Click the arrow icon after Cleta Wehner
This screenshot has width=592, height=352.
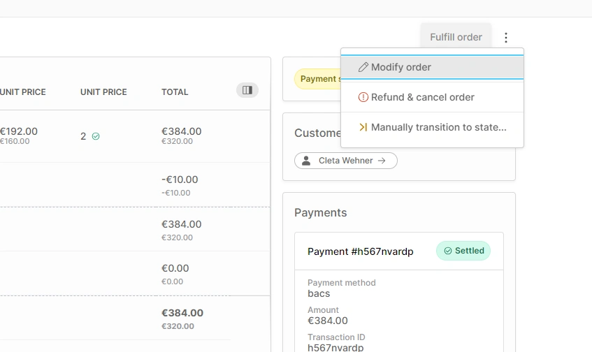(382, 161)
